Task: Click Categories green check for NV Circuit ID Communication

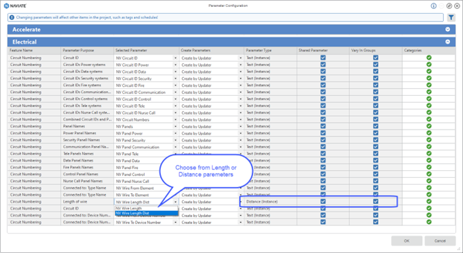Action: click(428, 92)
